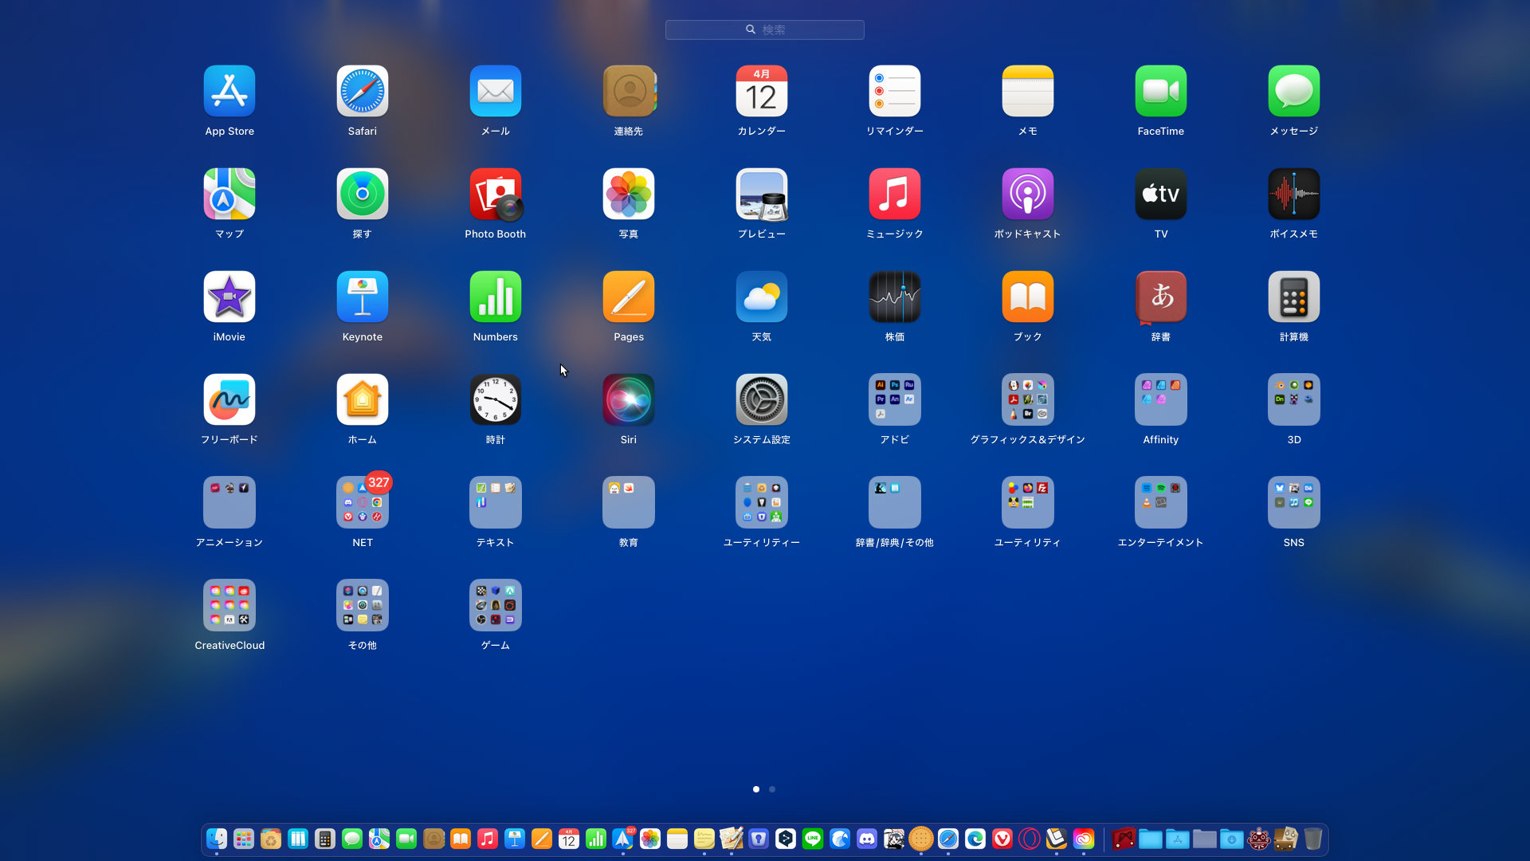Open Finder from the Dock
The height and width of the screenshot is (861, 1530).
217,839
